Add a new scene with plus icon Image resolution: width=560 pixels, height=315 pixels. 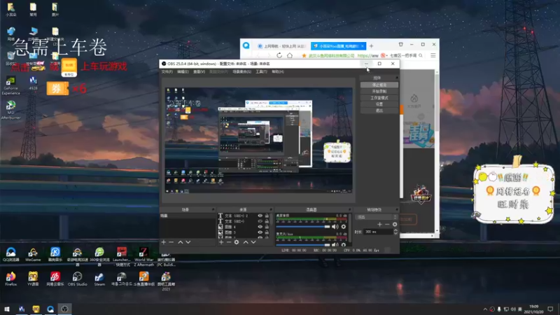click(164, 242)
